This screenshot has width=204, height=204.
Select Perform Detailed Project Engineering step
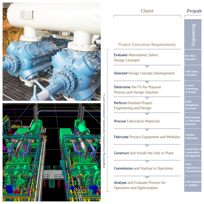(133, 105)
